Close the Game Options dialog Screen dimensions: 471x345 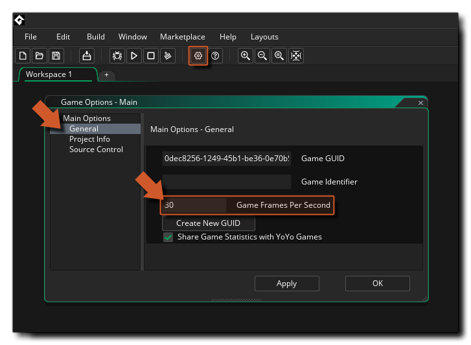(x=420, y=103)
